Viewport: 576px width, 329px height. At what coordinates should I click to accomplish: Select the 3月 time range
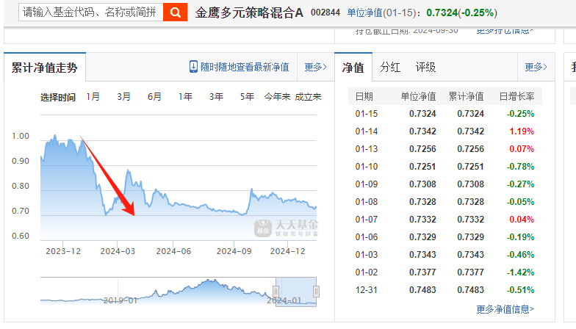(x=123, y=97)
